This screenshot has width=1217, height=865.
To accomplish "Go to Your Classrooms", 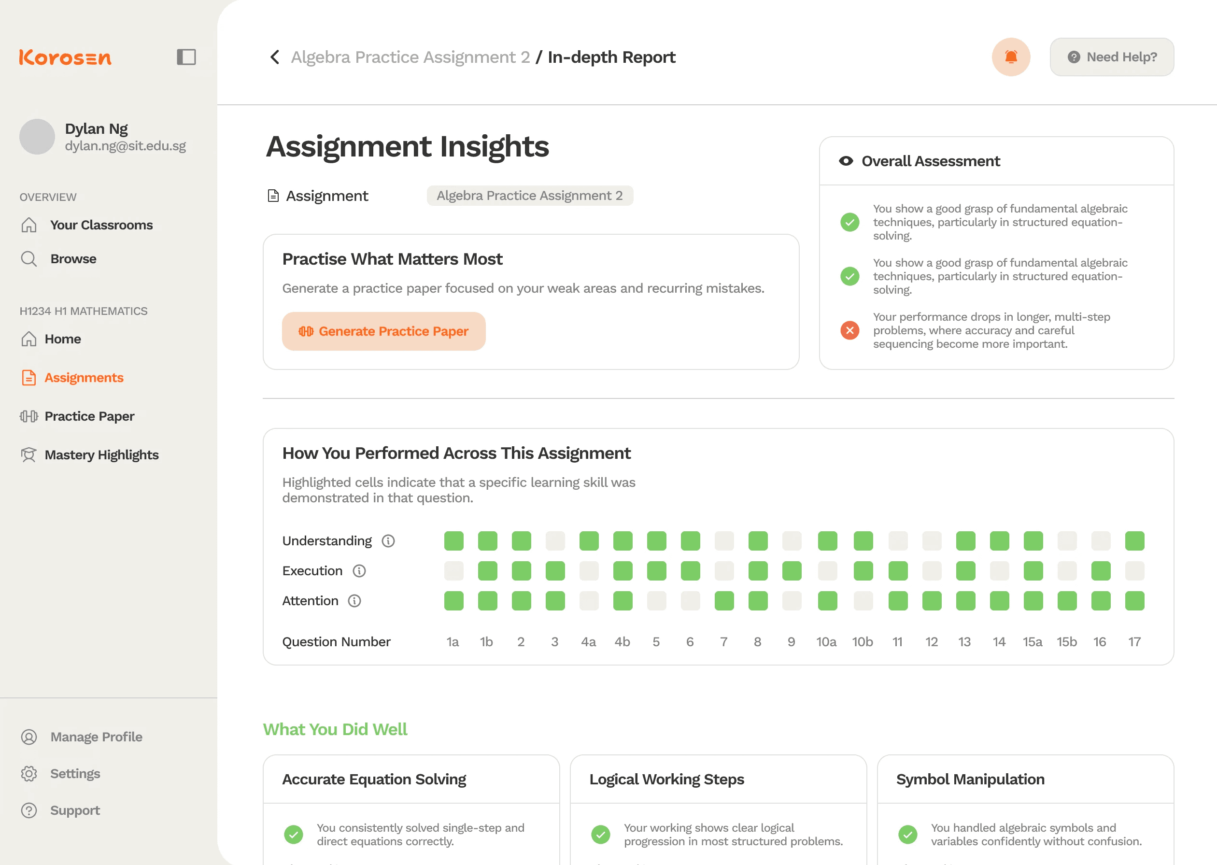I will pos(101,225).
